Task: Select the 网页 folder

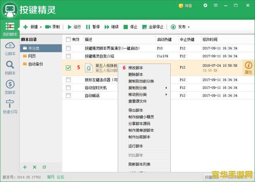Action: coord(41,56)
